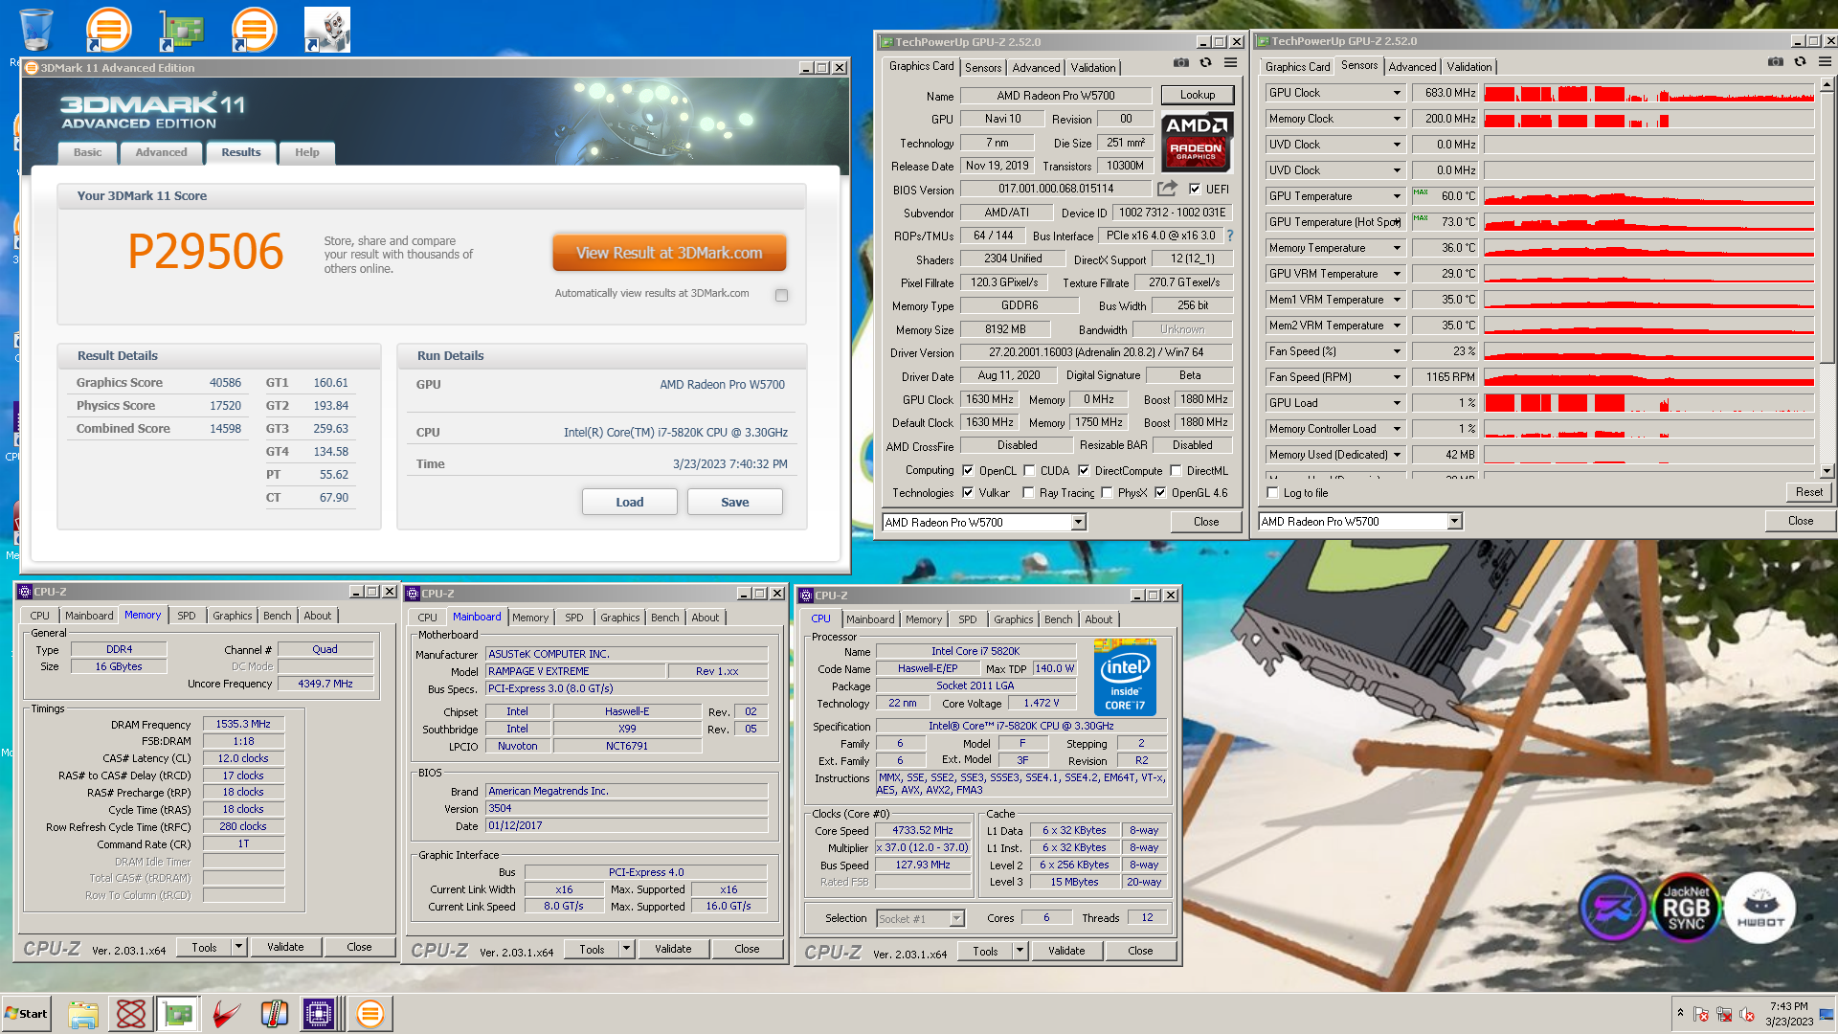Click the Load button in 3DMark Run Details

coord(629,502)
